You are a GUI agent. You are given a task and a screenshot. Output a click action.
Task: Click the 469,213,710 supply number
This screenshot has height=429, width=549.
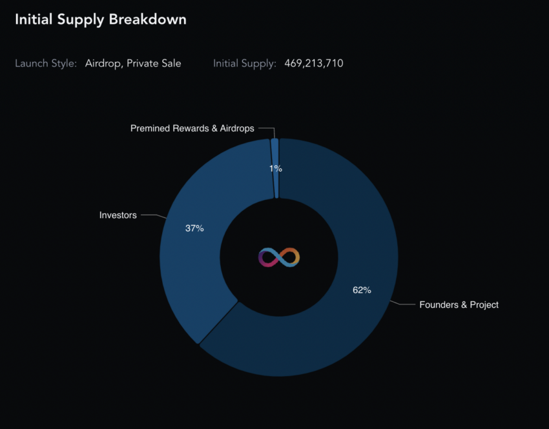coord(314,63)
